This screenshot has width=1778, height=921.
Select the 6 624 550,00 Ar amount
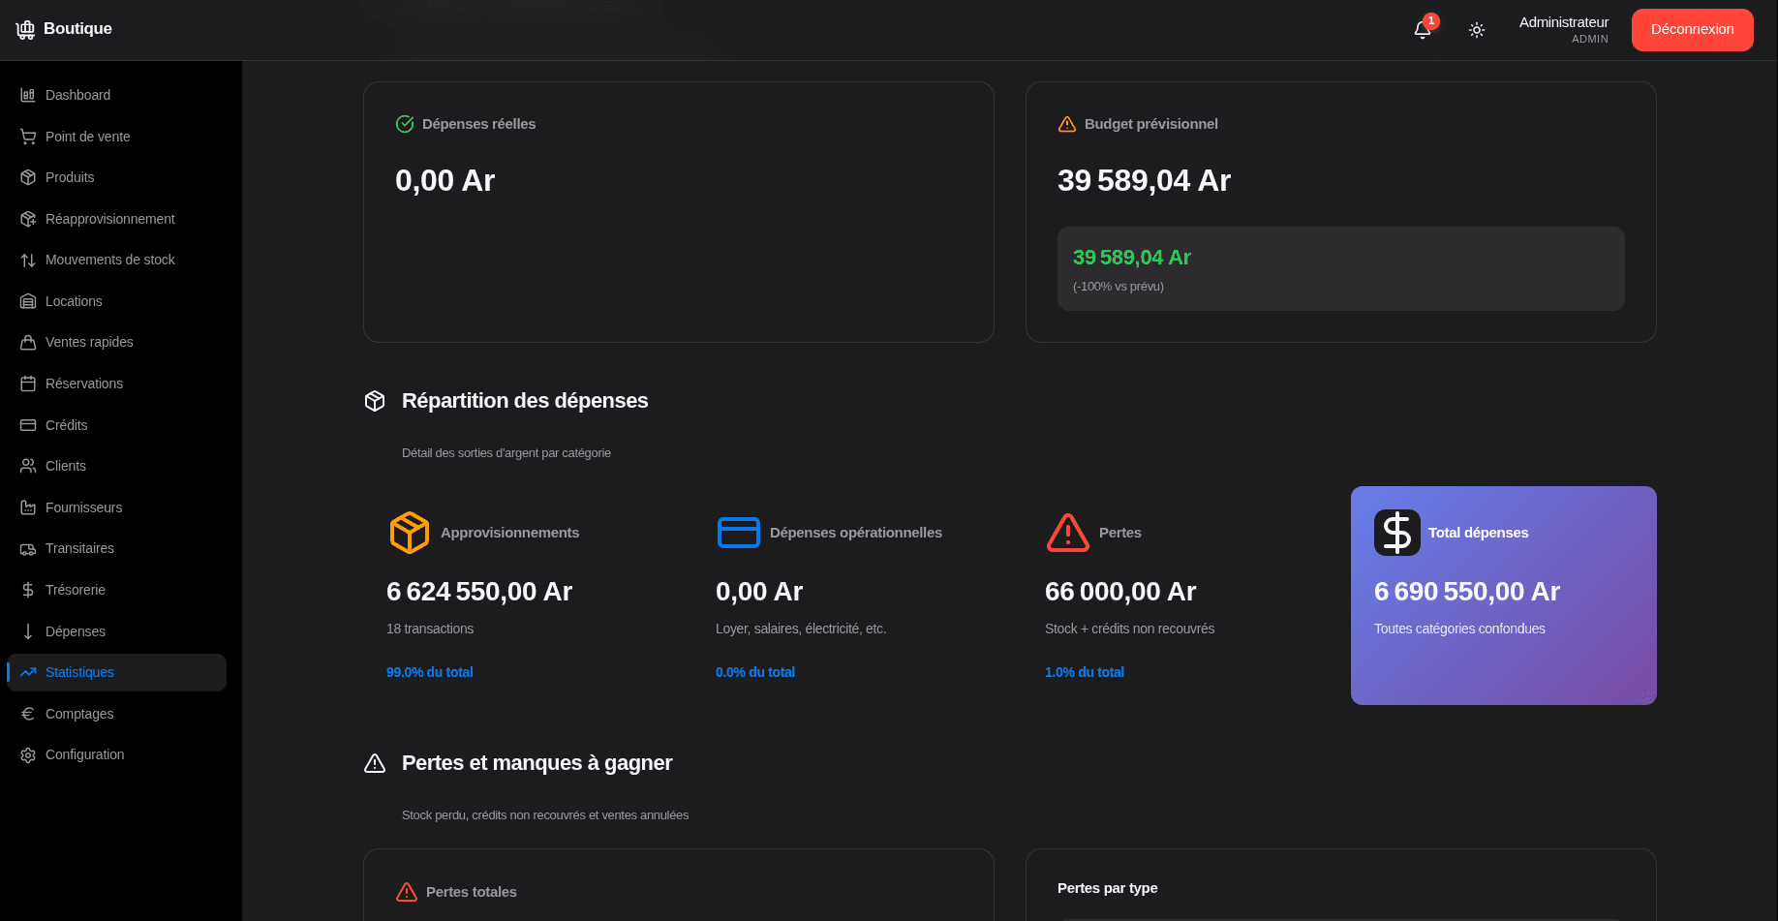point(479,592)
